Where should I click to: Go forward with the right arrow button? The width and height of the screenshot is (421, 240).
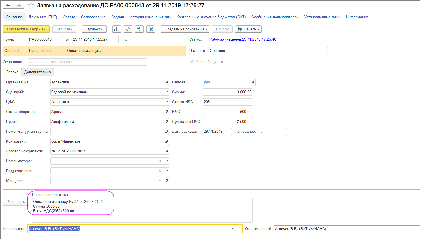[19, 6]
